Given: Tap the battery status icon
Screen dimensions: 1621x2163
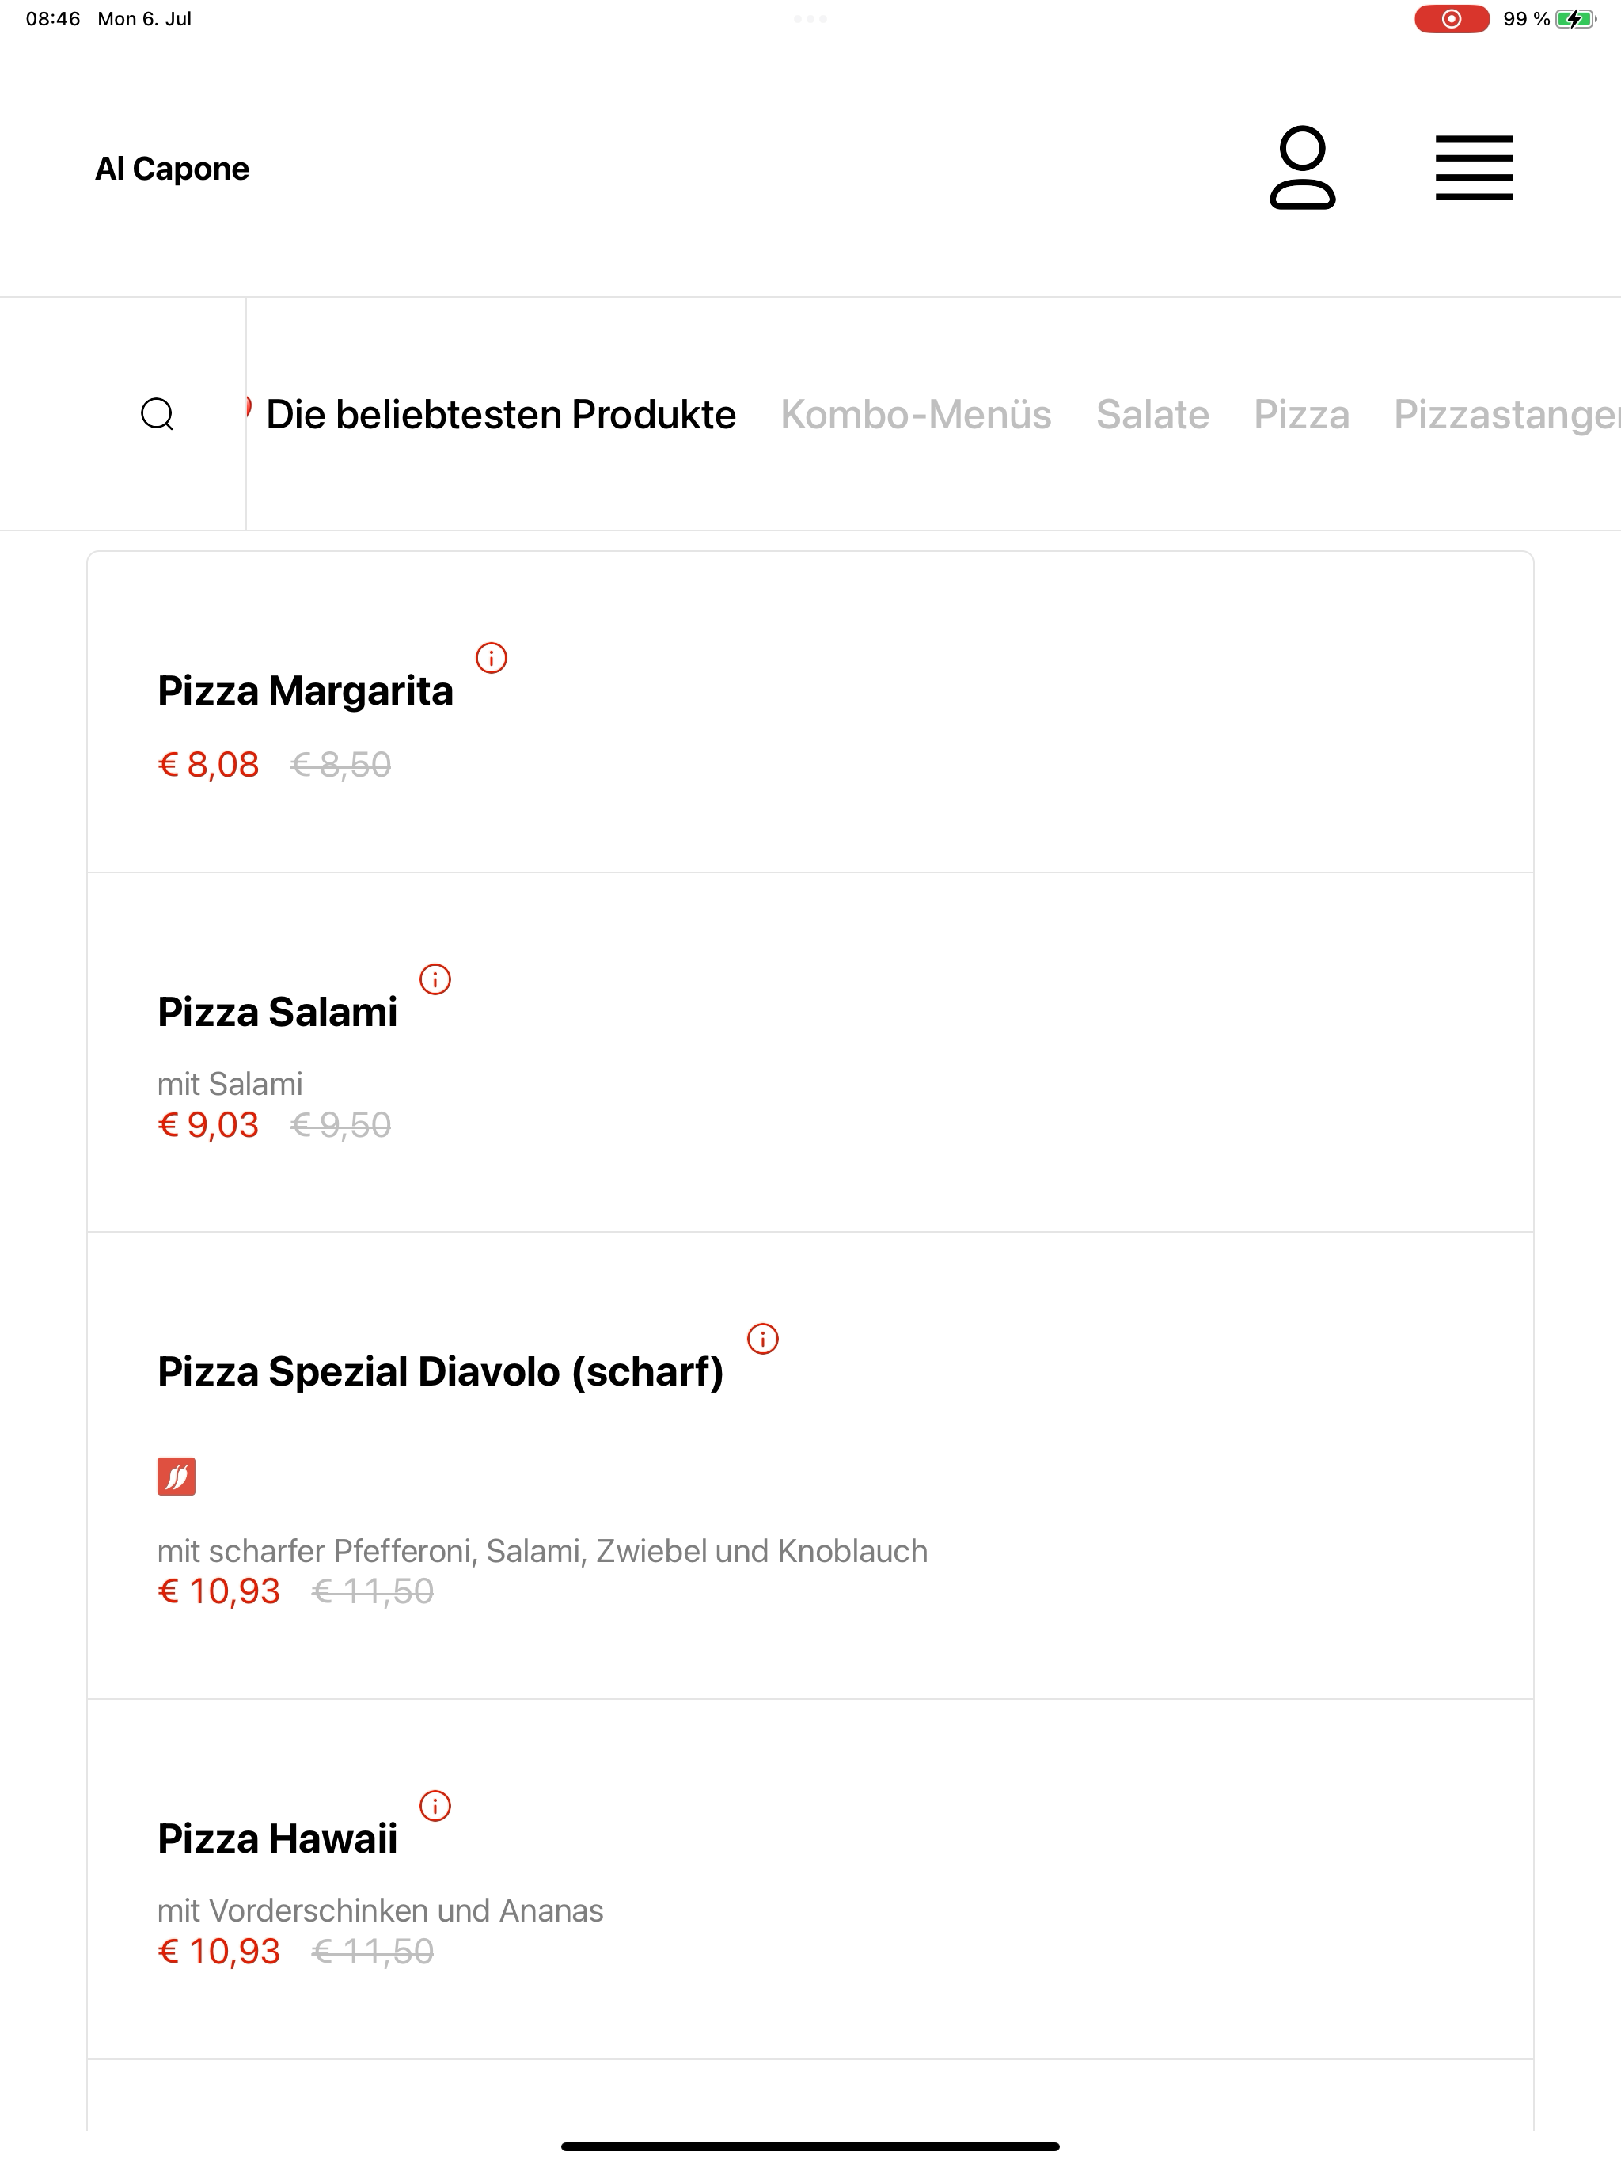Looking at the screenshot, I should pyautogui.click(x=1575, y=18).
